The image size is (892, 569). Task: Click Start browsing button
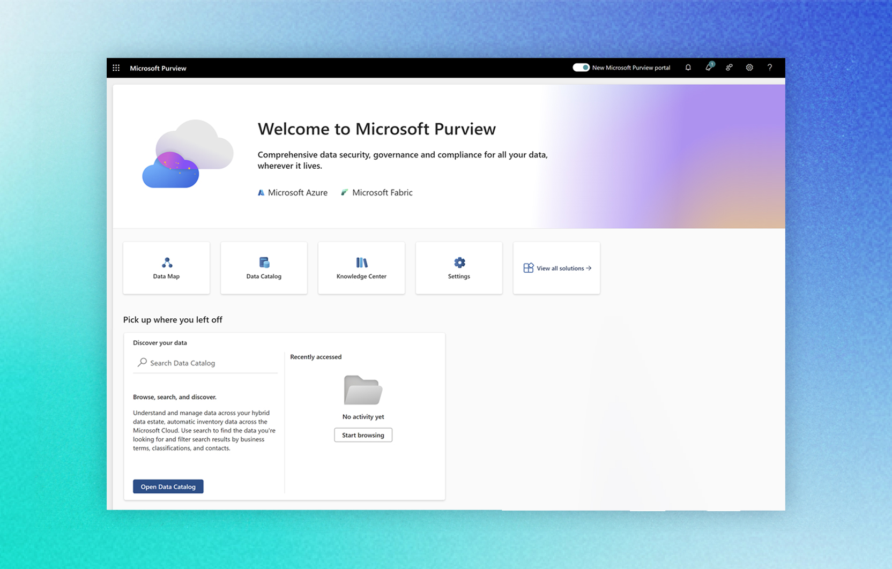(x=363, y=435)
